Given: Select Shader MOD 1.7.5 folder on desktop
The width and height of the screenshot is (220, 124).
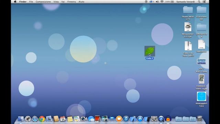Looking at the screenshot, I should [188, 10].
